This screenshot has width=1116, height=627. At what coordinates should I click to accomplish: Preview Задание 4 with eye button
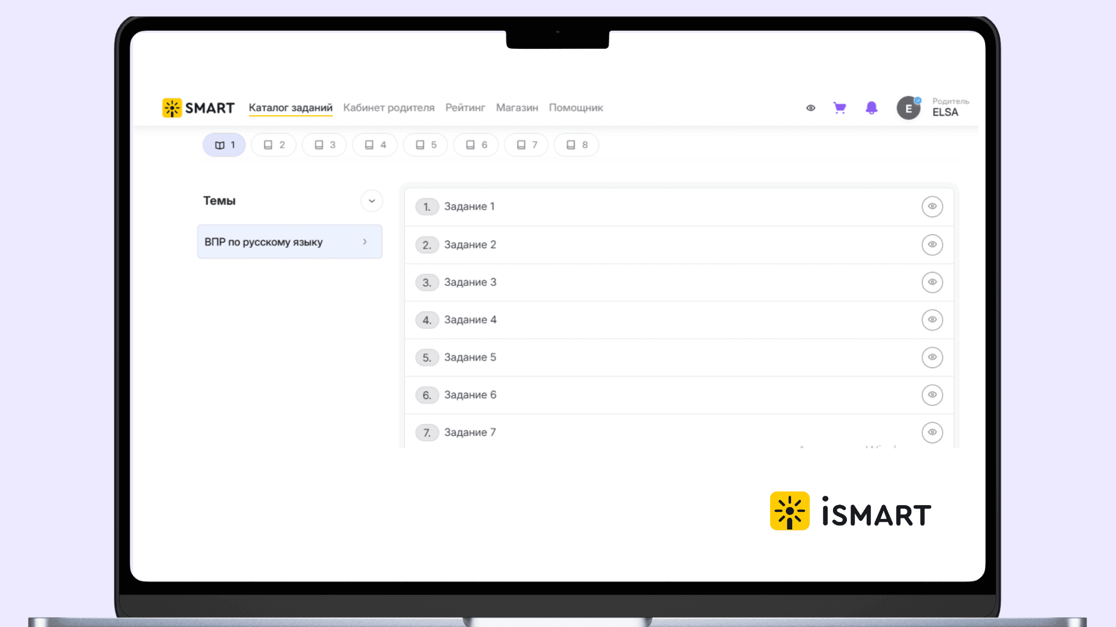pyautogui.click(x=932, y=320)
